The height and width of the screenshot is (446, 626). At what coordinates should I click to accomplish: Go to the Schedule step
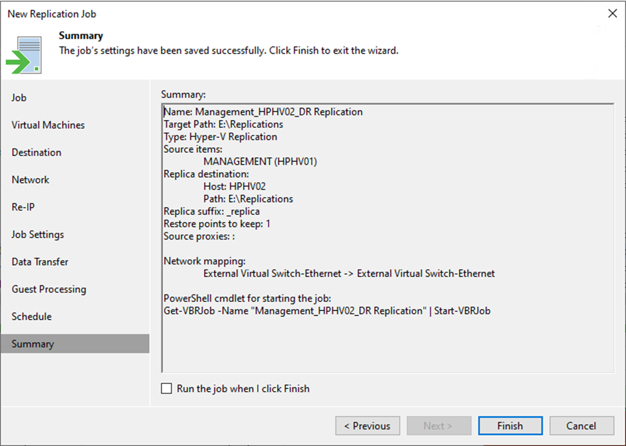click(x=32, y=316)
